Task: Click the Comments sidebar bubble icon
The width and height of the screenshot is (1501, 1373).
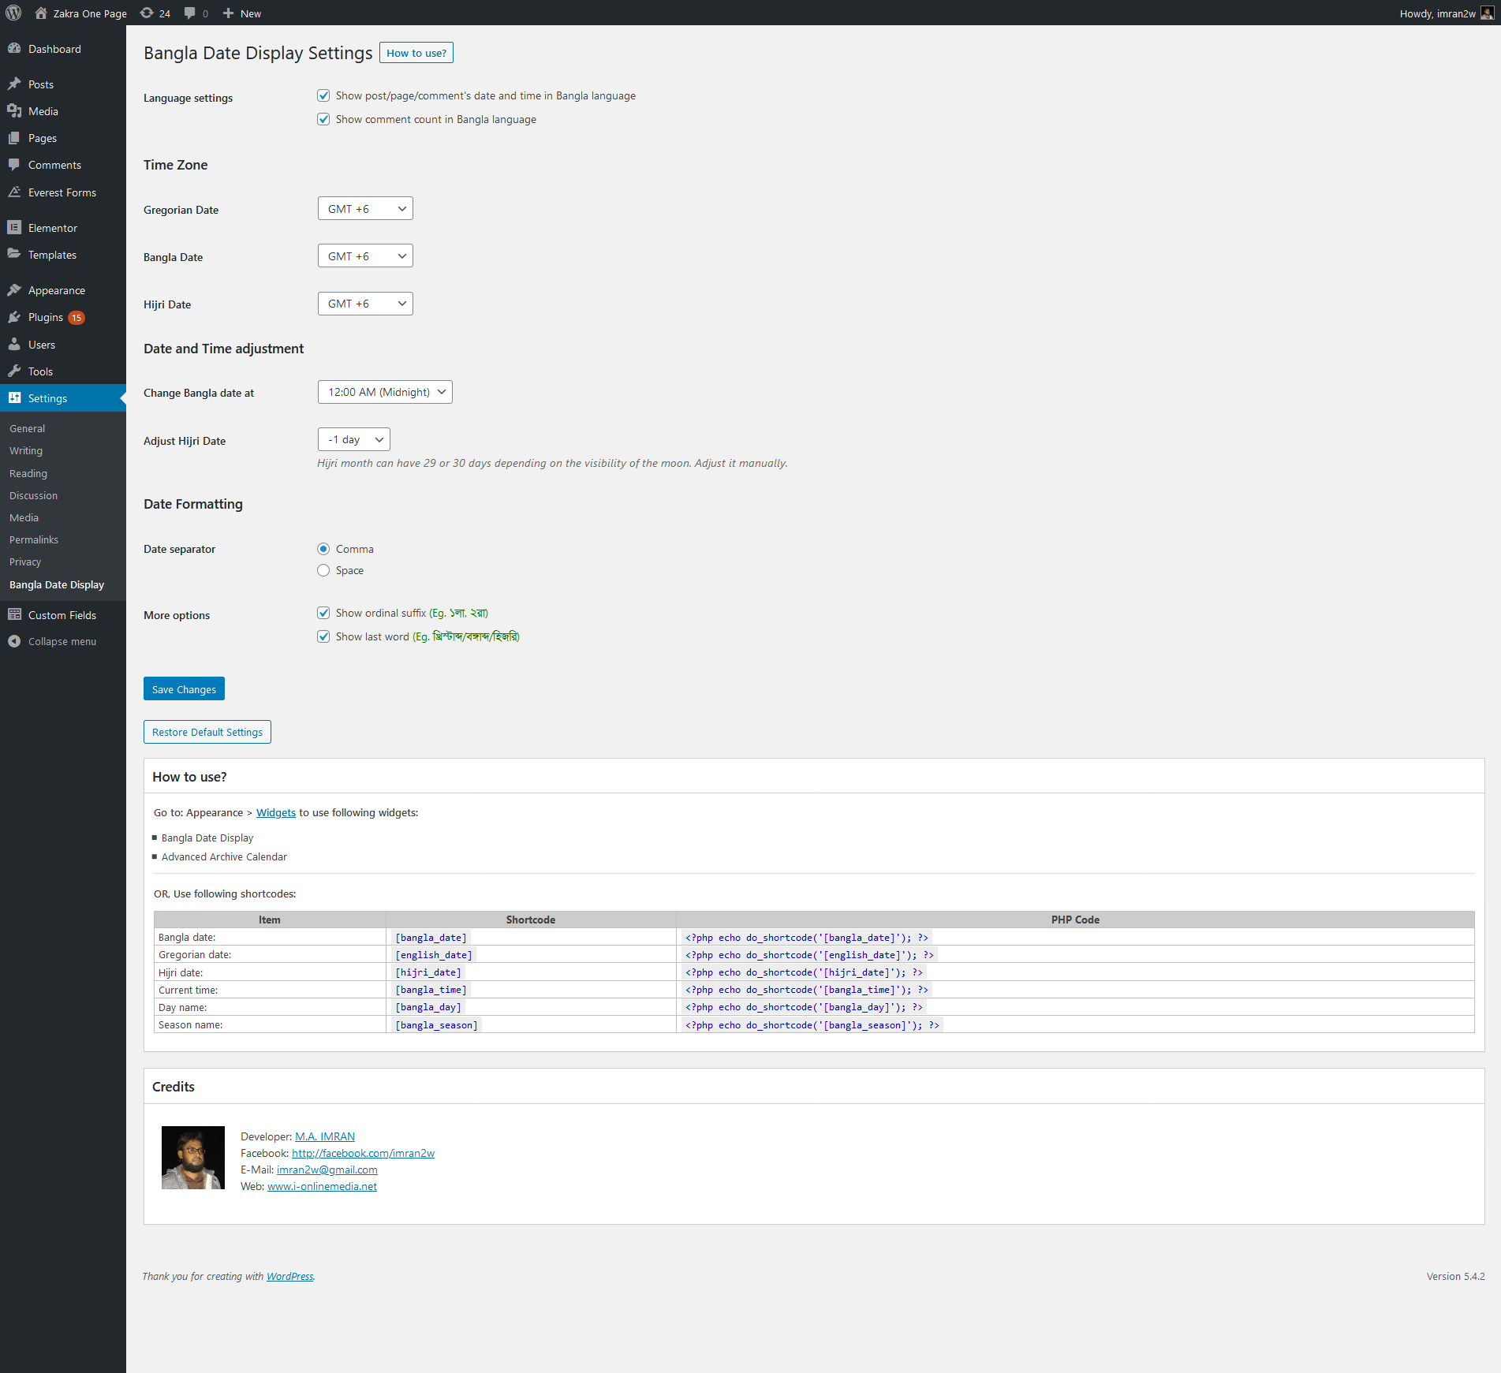Action: 14,164
